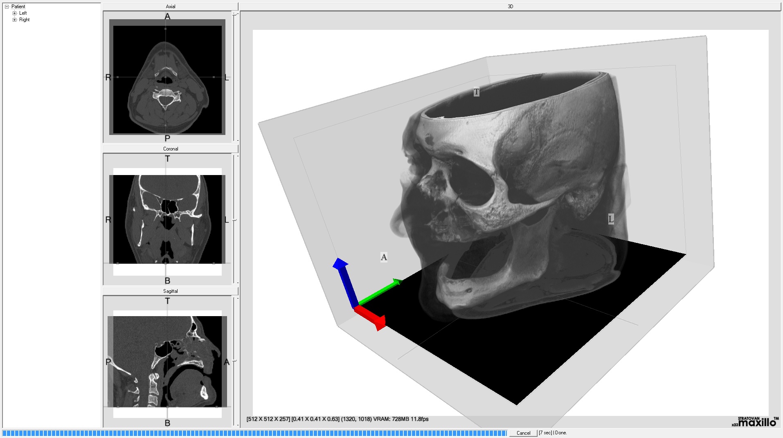The height and width of the screenshot is (438, 783).
Task: Select the Axial panel header
Action: coord(171,7)
